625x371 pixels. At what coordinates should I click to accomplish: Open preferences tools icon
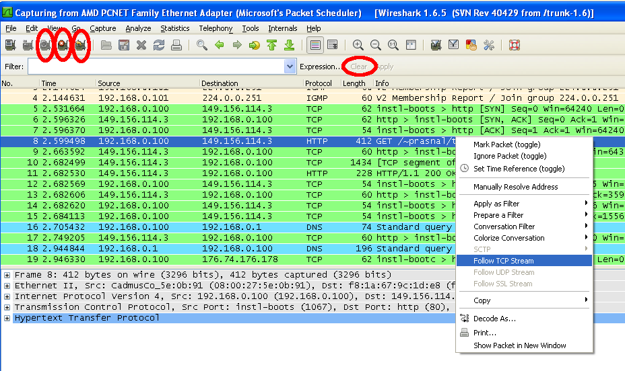(x=489, y=45)
